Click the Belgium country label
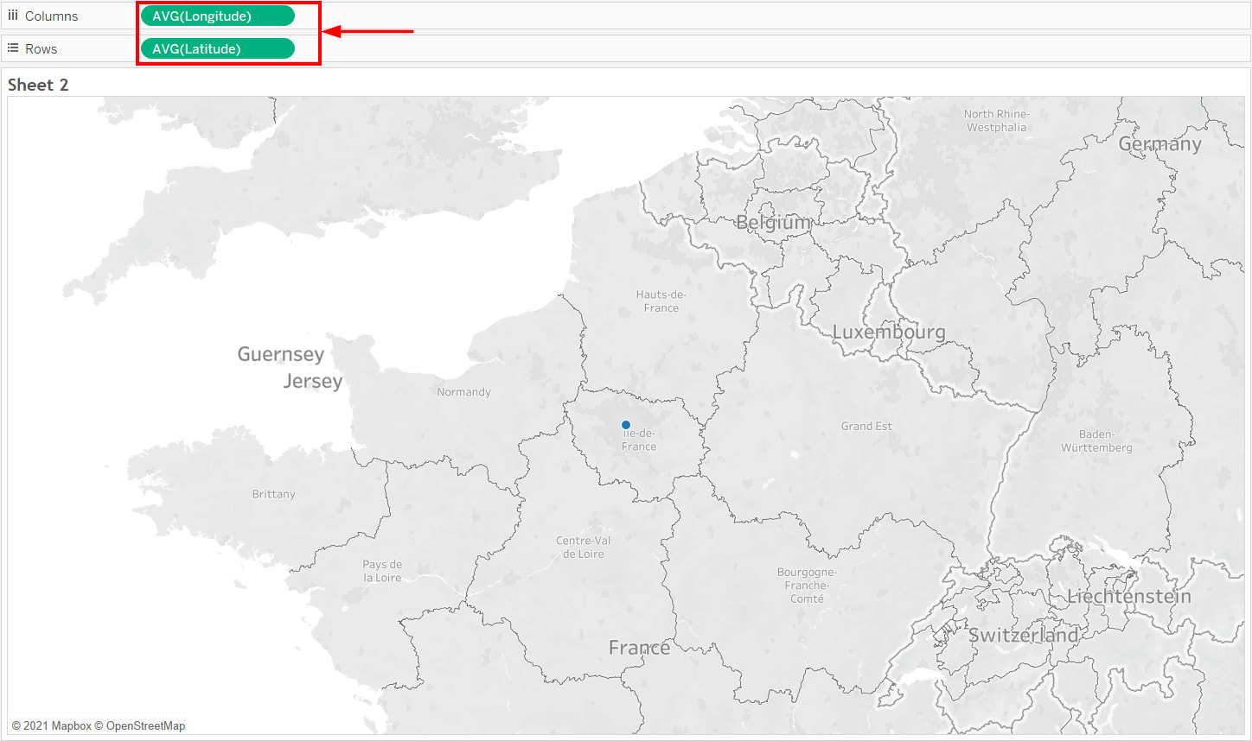 [774, 223]
